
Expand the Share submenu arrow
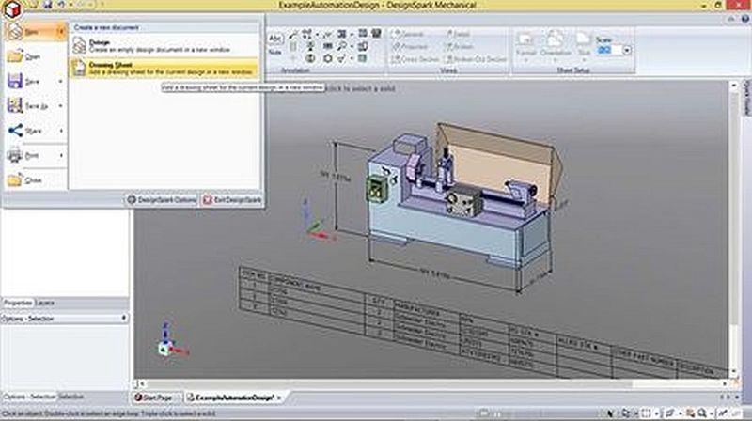pyautogui.click(x=61, y=131)
